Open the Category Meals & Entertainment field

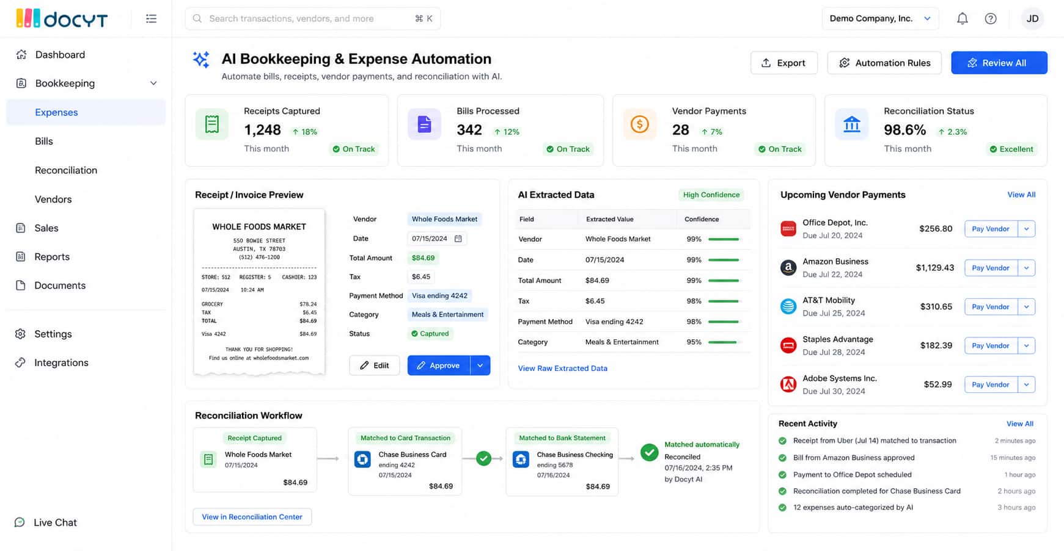[x=448, y=315]
